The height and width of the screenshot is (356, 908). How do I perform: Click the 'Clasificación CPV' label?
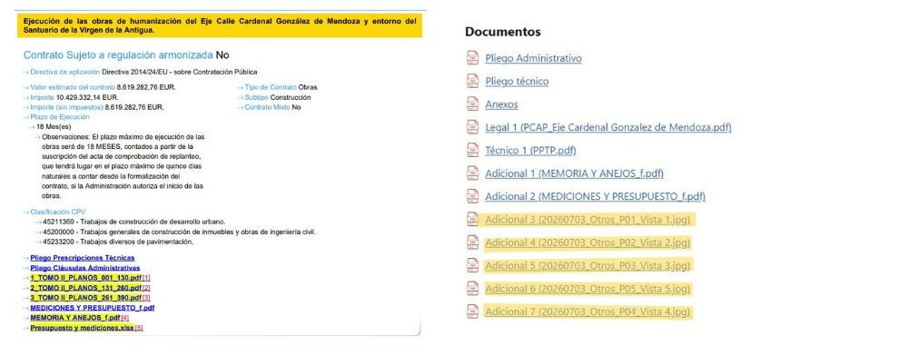click(58, 212)
